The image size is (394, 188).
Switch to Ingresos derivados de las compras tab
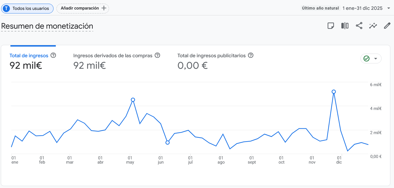tap(113, 56)
